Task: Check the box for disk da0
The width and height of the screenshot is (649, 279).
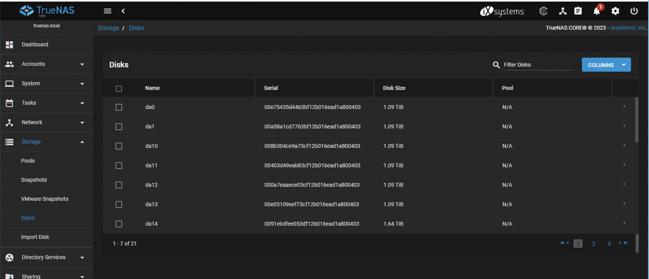Action: [x=119, y=107]
